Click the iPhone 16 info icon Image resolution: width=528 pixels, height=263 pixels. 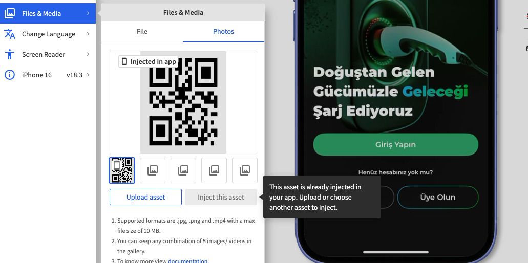click(9, 75)
